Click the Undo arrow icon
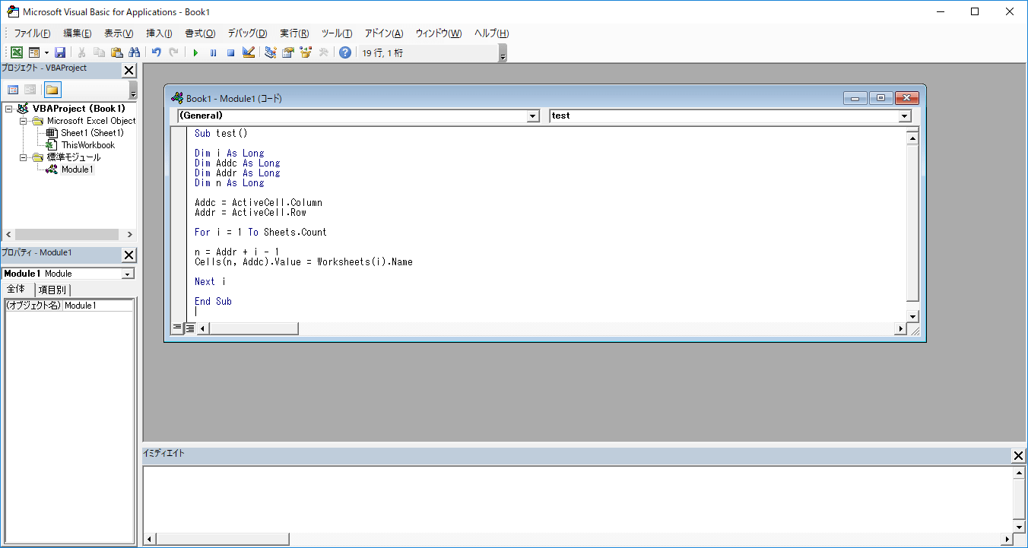The image size is (1028, 548). click(x=156, y=52)
